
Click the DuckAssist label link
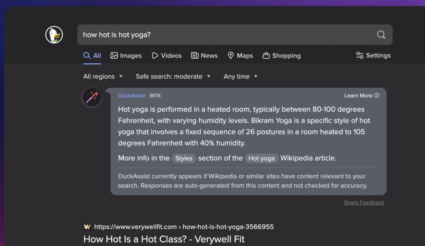point(132,95)
